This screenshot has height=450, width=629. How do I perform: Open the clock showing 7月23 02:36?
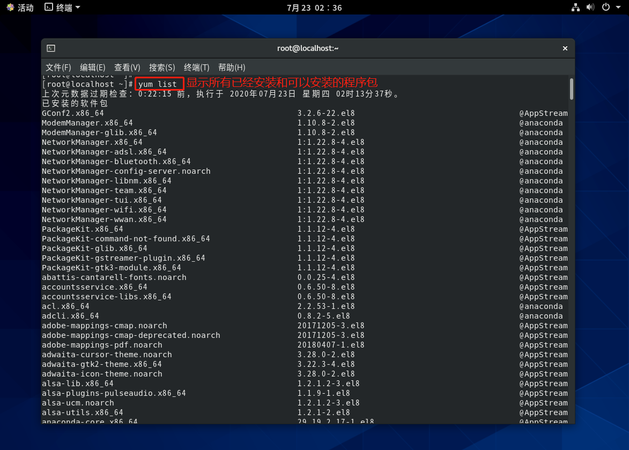(x=314, y=8)
